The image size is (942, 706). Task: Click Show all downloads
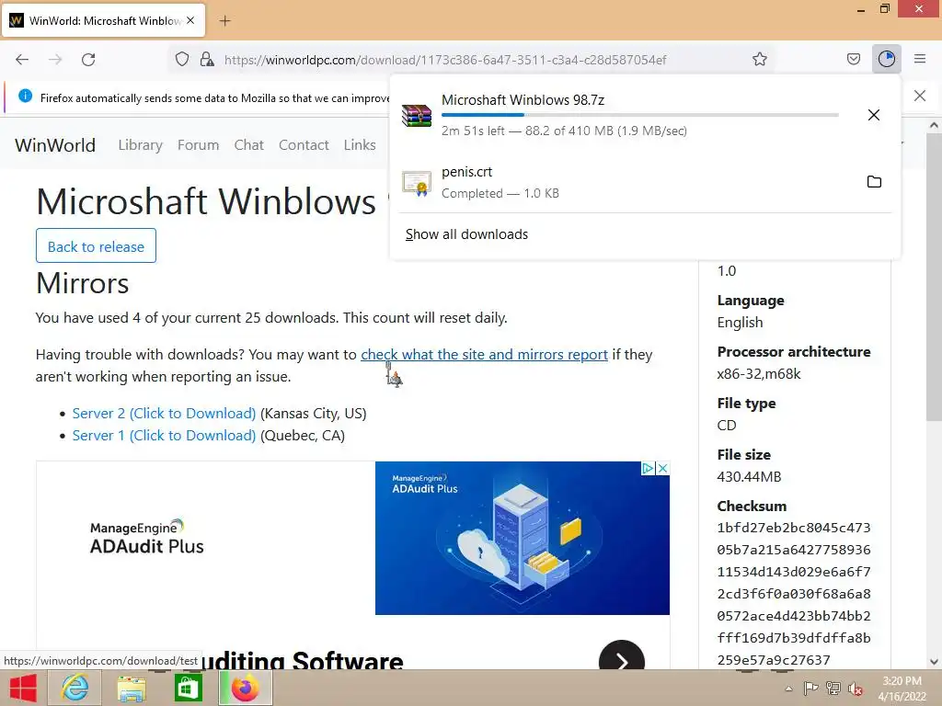coord(466,234)
